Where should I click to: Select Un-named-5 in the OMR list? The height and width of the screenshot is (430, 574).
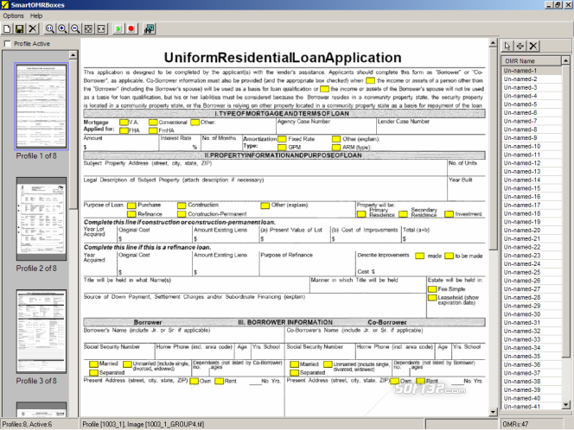(x=532, y=104)
